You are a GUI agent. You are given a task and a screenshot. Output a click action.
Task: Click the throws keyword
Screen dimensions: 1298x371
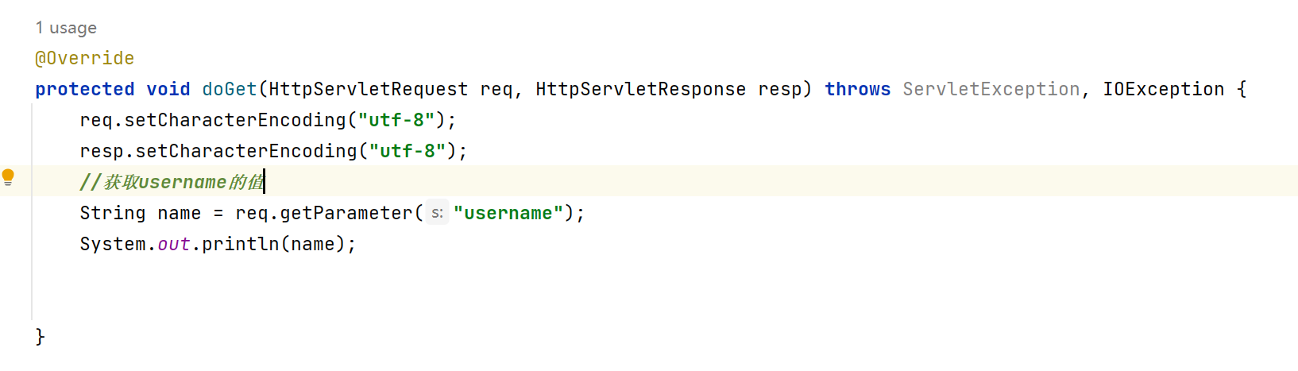[857, 89]
